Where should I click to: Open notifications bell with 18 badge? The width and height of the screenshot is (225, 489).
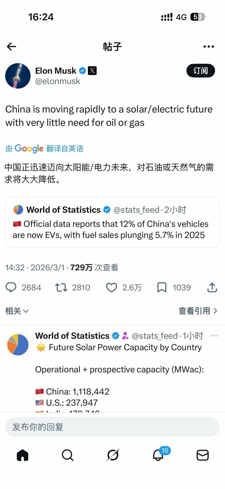click(158, 455)
